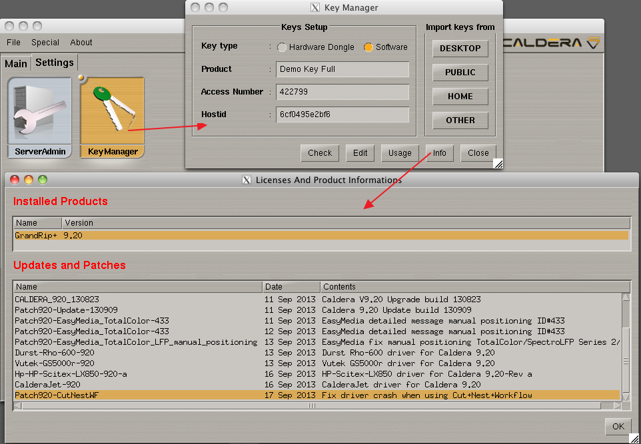
Task: Click the Access Number field
Action: pyautogui.click(x=342, y=92)
